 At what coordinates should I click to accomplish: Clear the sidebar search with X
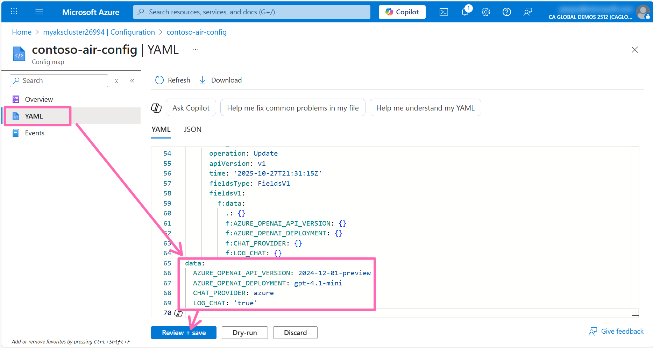[116, 81]
